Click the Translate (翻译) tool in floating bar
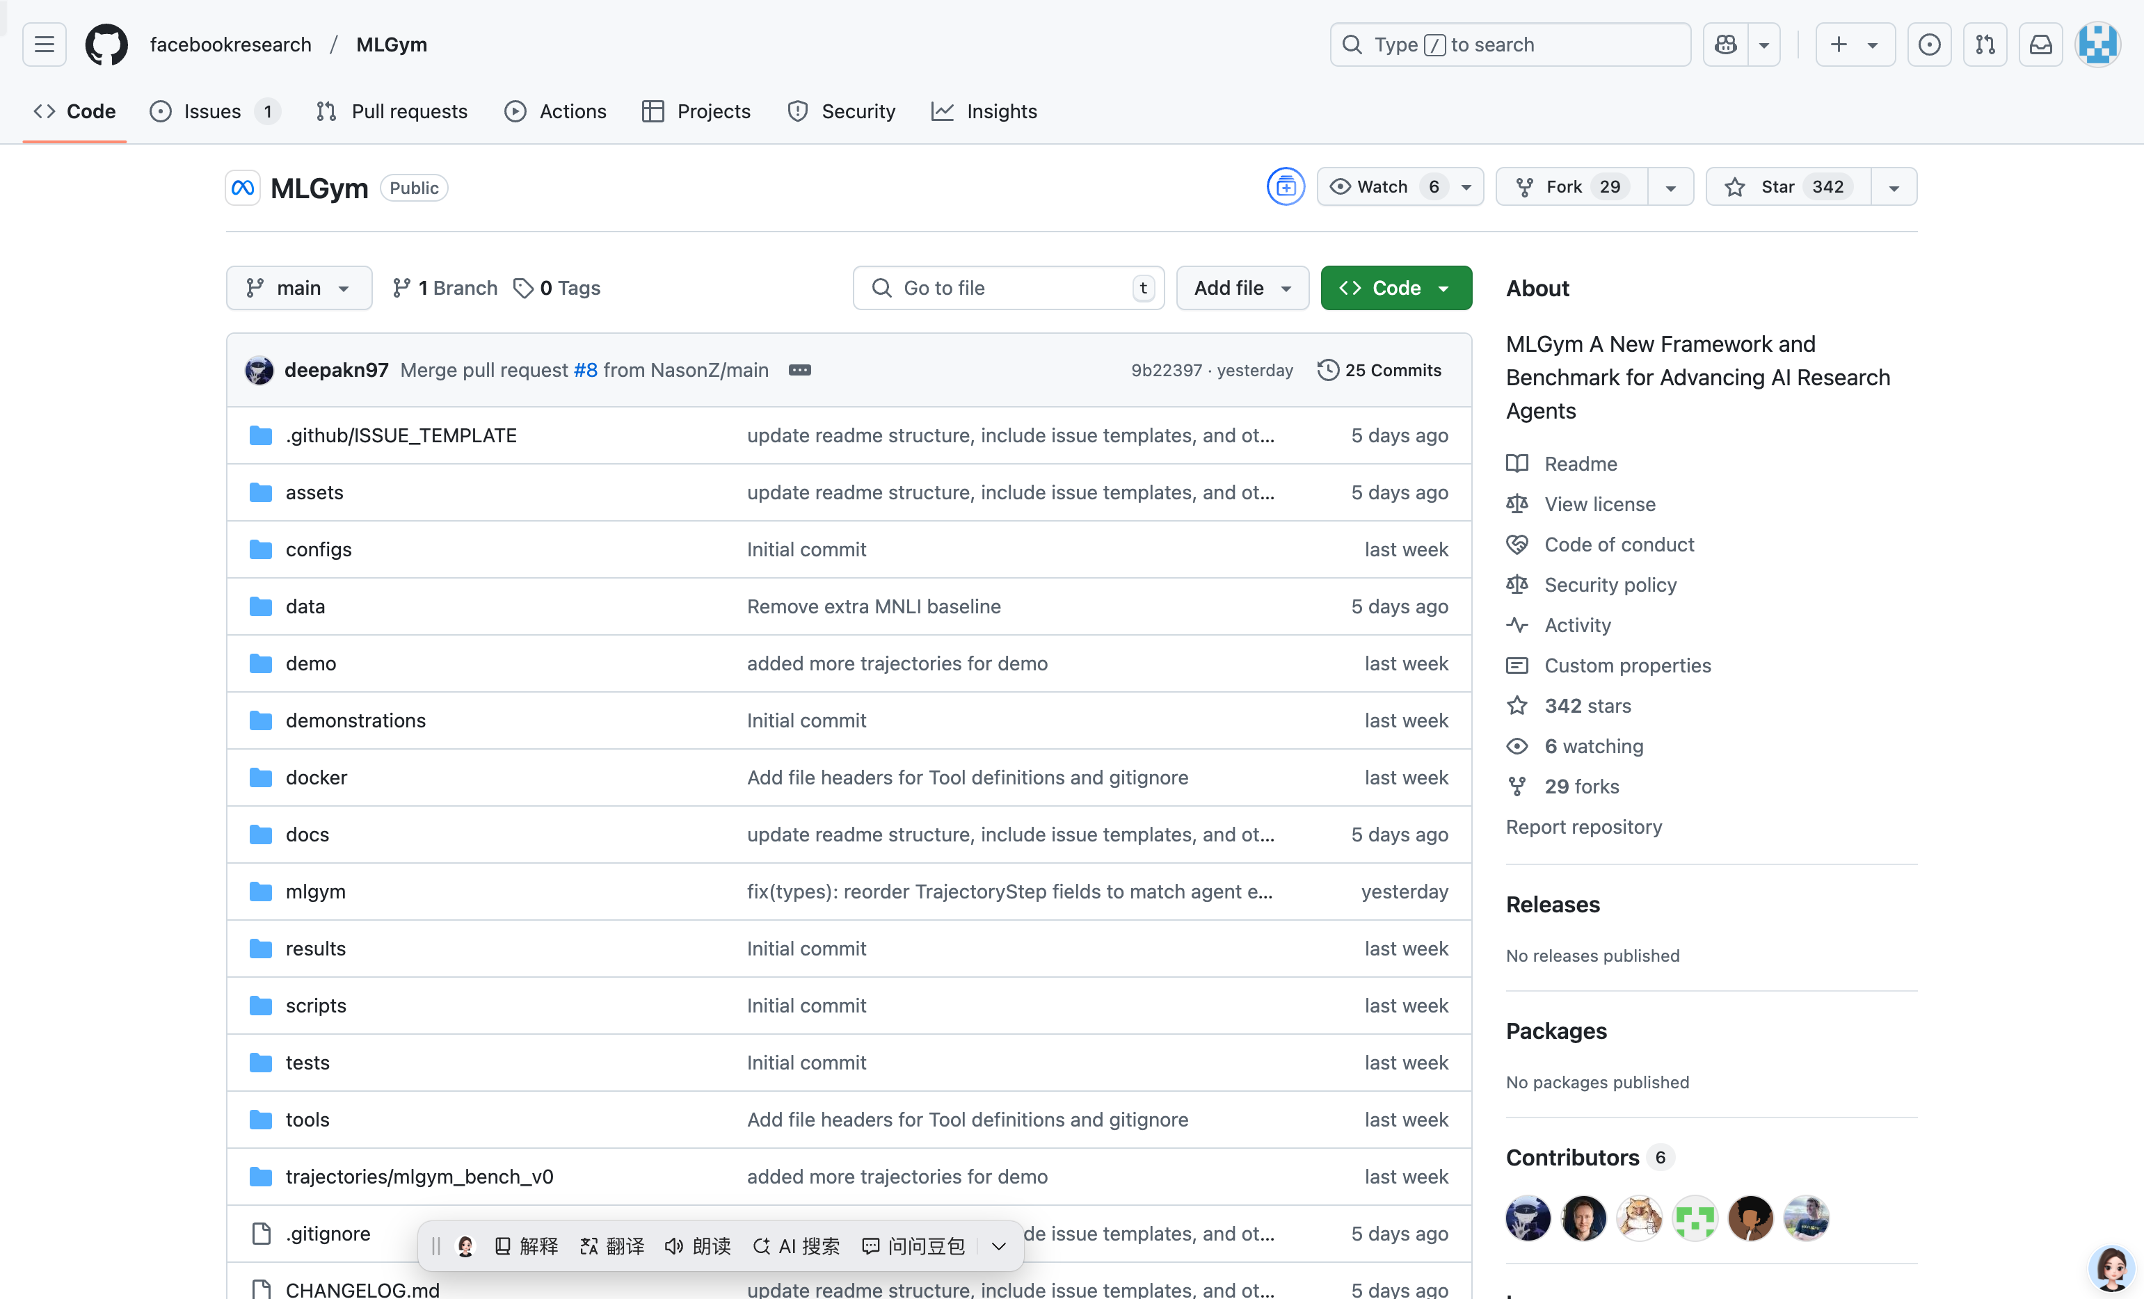Screen dimensions: 2144x1299 tap(611, 1247)
